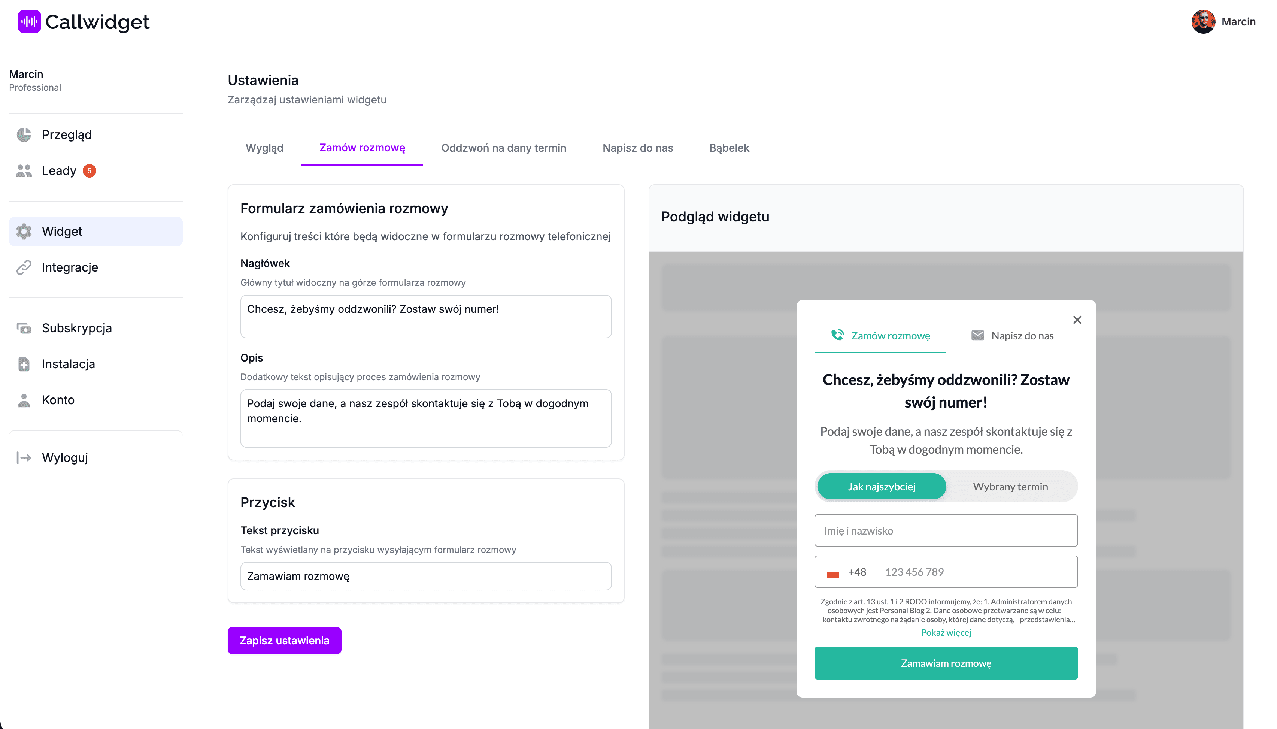Open the Marcin user menu avatar
The width and height of the screenshot is (1277, 729).
tap(1203, 21)
